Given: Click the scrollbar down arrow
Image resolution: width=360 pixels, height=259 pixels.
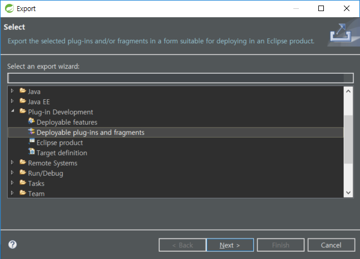Looking at the screenshot, I should click(348, 193).
